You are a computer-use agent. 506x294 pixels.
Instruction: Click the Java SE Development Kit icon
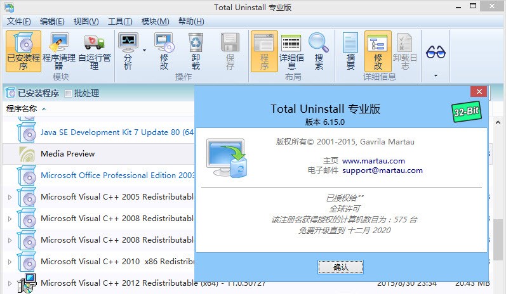pyautogui.click(x=27, y=132)
